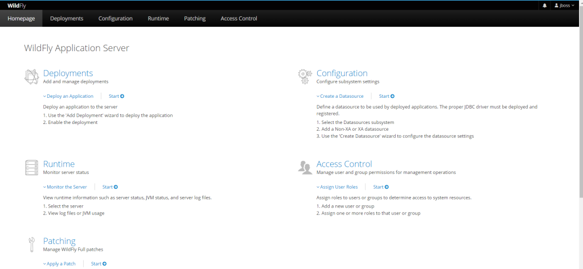Select the Access Control tab

point(239,19)
